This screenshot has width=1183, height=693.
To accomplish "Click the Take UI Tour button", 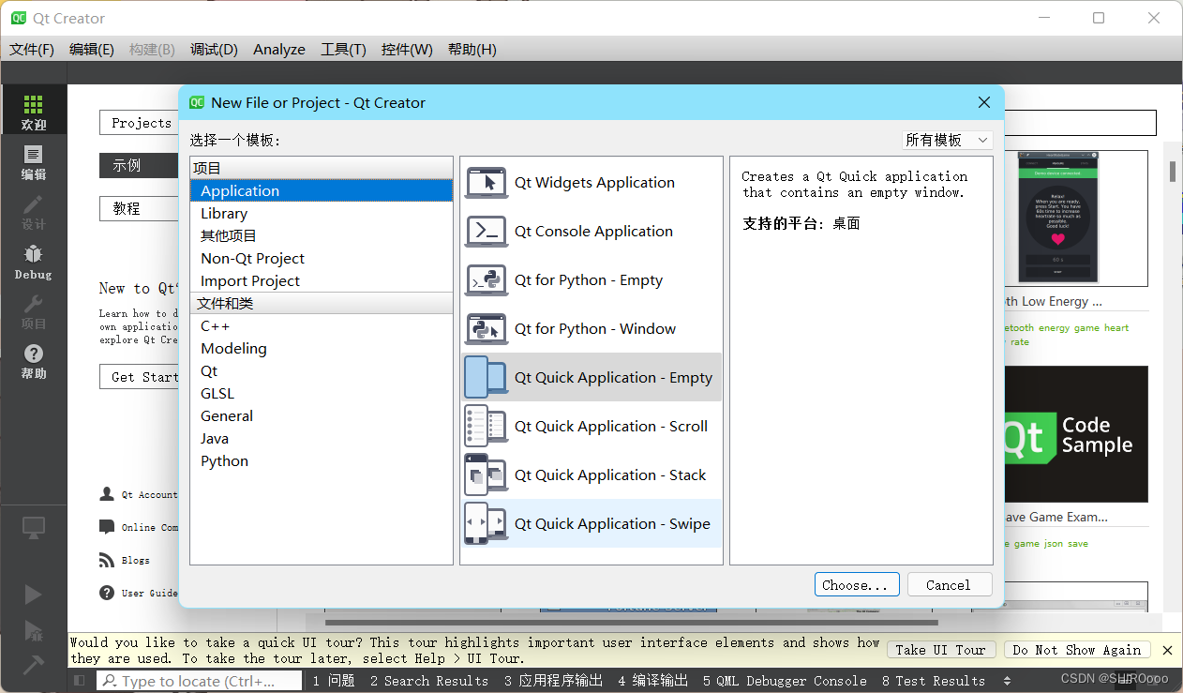I will (940, 650).
